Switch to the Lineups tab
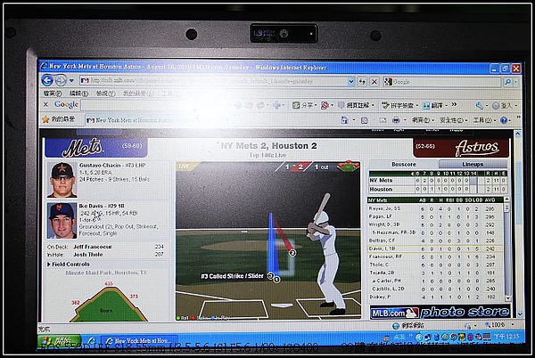 tap(473, 164)
